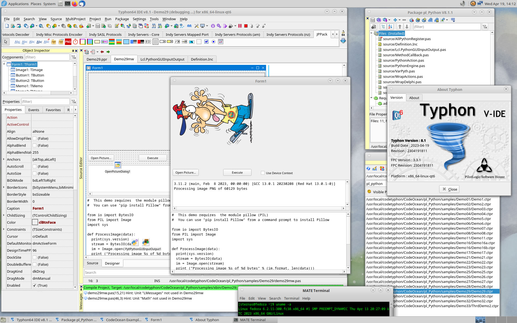Pick the selection arrow tool in palette
The width and height of the screenshot is (517, 323).
(x=6, y=42)
